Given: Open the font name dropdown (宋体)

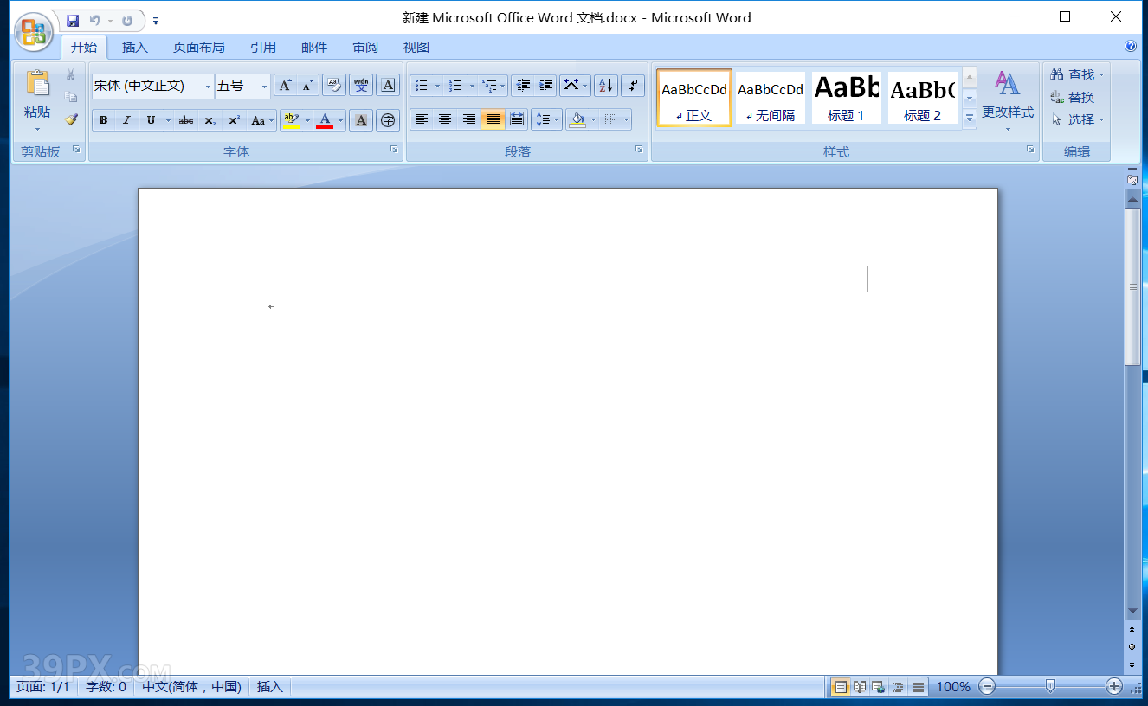Looking at the screenshot, I should (x=208, y=86).
